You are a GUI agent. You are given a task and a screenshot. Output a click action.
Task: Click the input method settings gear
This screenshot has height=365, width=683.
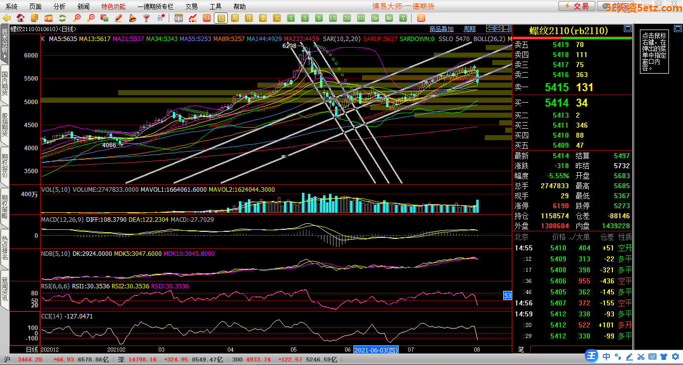point(674,356)
